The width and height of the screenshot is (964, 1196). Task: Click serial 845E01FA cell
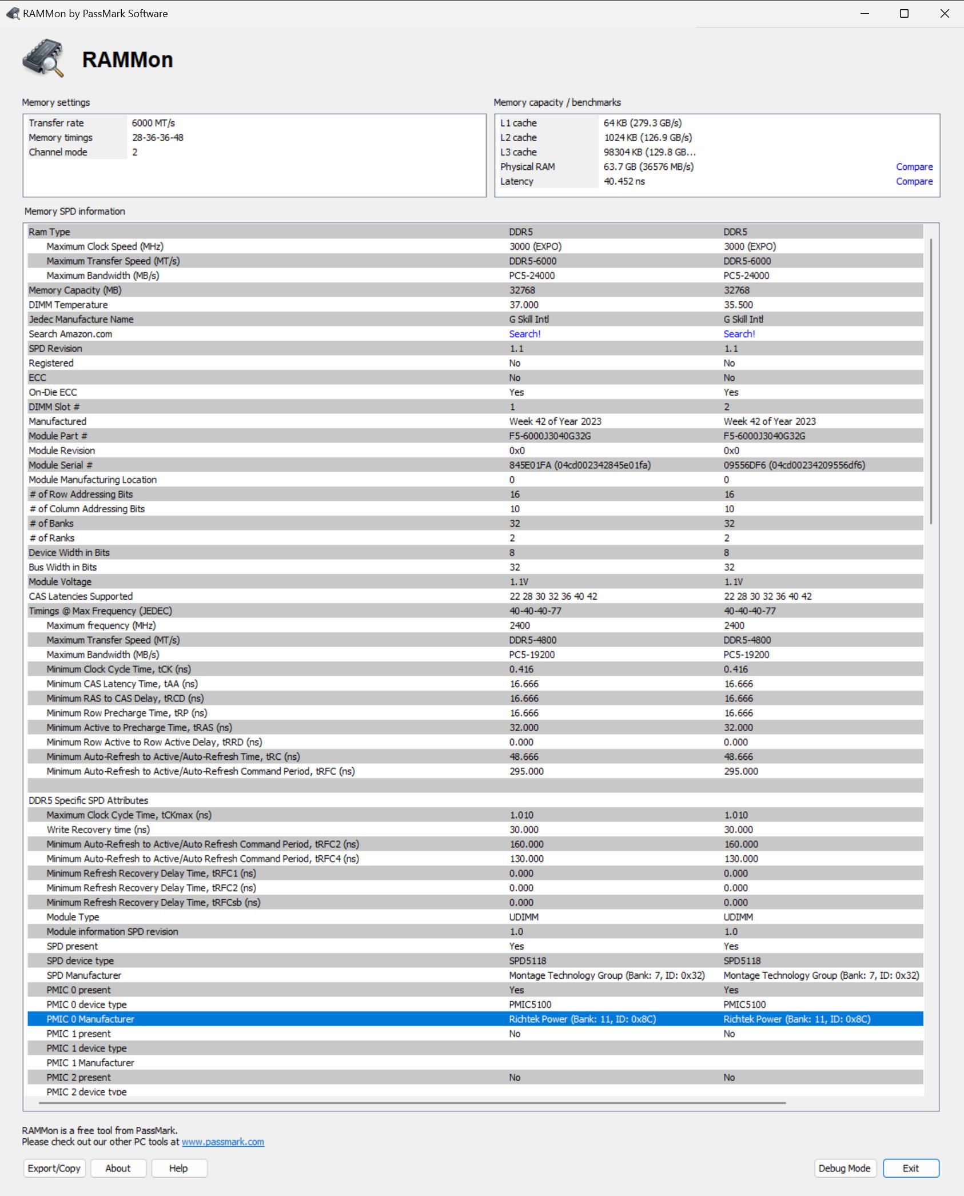(x=580, y=465)
